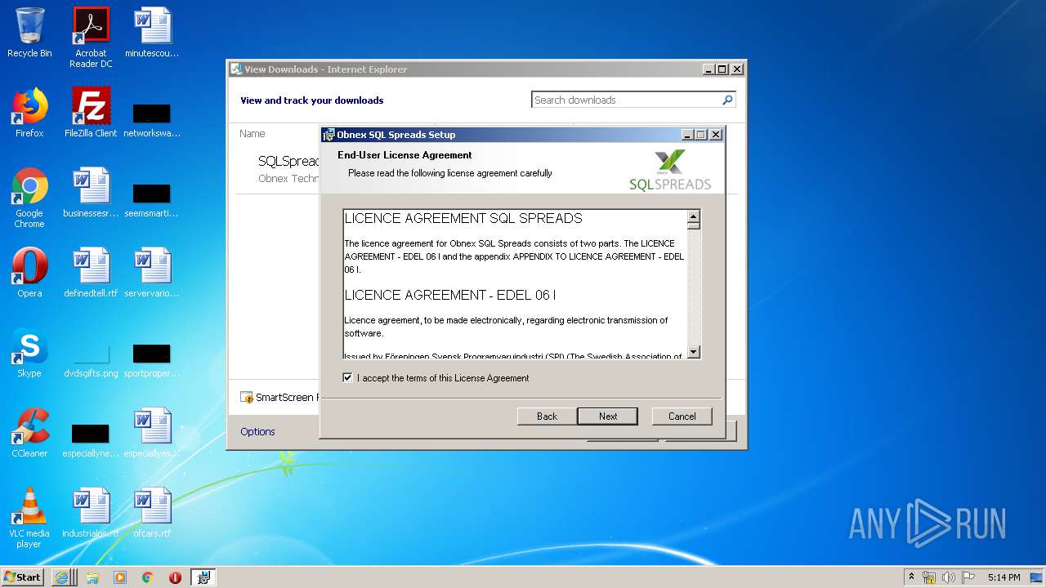This screenshot has height=588, width=1046.
Task: Click the LICENCE AGREEMENT SQL SPREADS heading
Action: point(463,219)
